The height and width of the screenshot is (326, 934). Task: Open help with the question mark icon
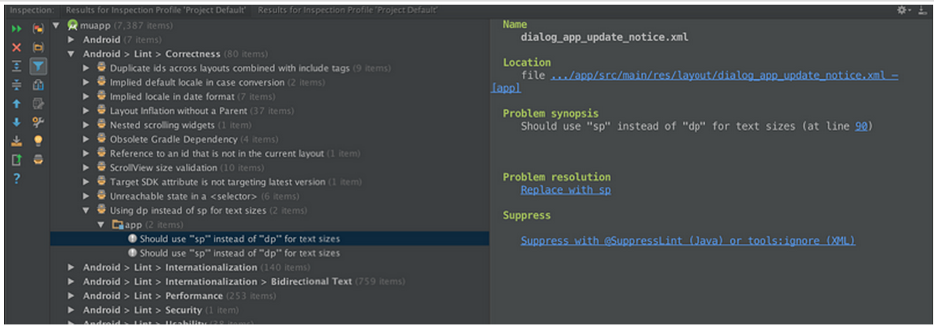(16, 179)
